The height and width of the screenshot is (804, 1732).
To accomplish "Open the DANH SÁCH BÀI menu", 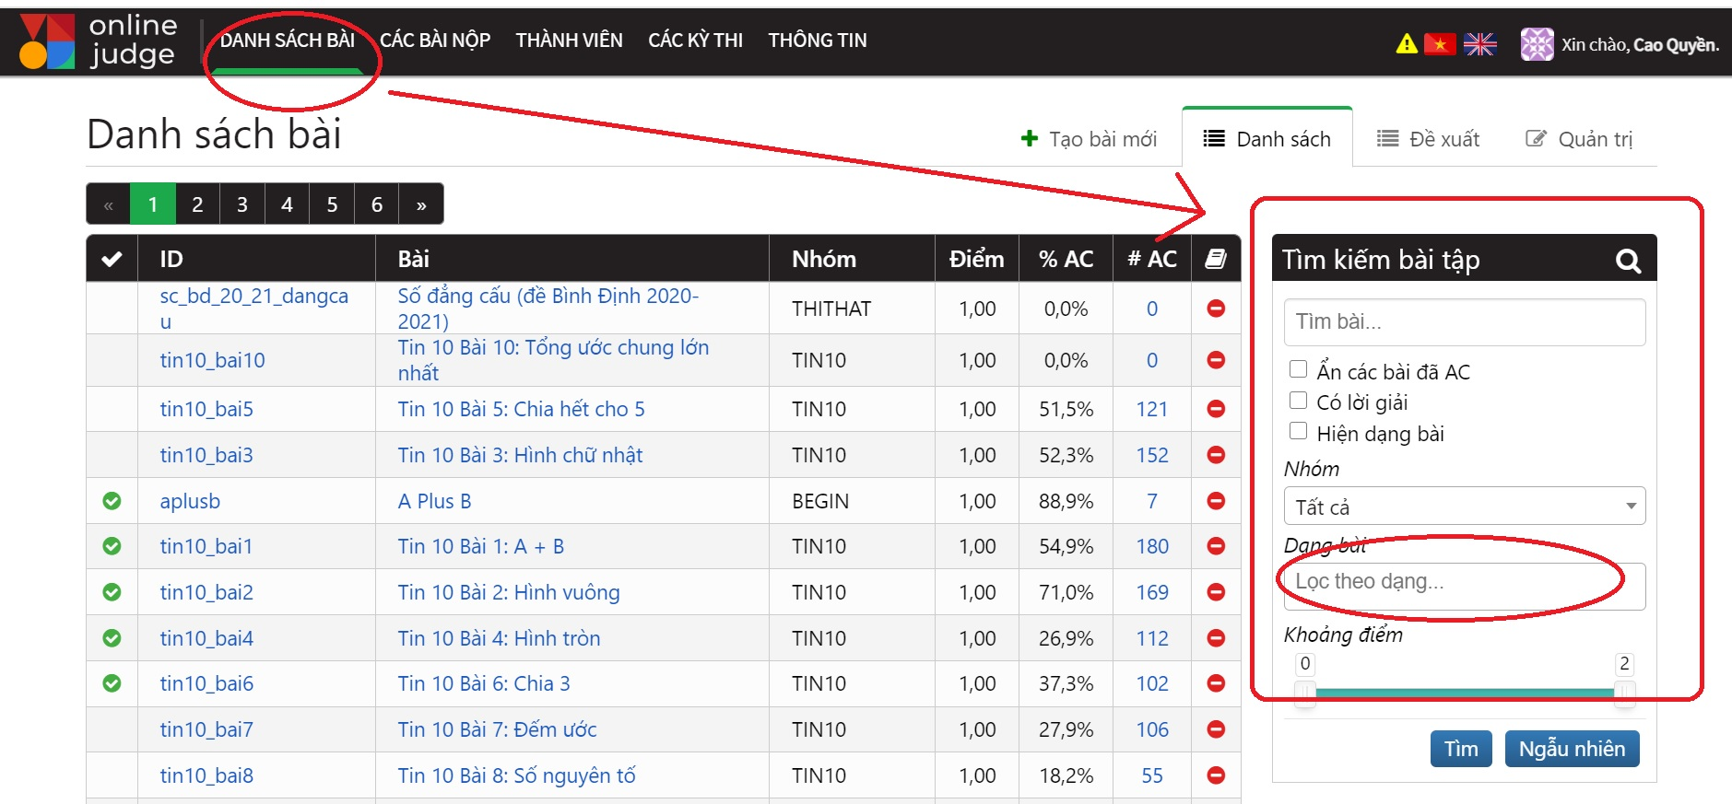I will pyautogui.click(x=288, y=41).
